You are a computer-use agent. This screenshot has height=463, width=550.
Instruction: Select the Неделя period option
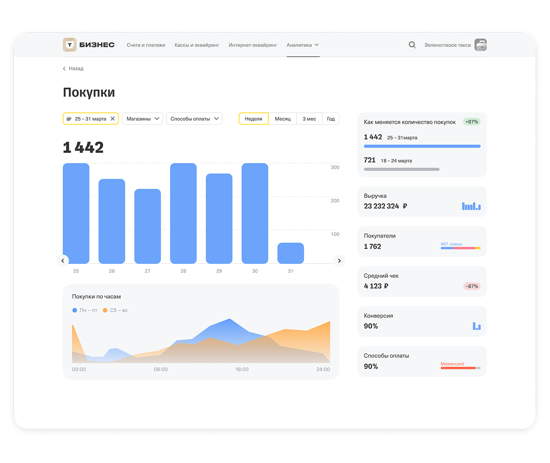[x=254, y=119]
